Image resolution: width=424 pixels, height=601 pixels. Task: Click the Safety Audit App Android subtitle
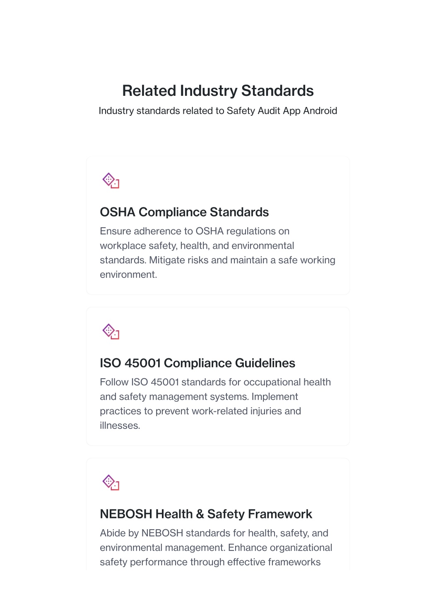click(x=218, y=111)
